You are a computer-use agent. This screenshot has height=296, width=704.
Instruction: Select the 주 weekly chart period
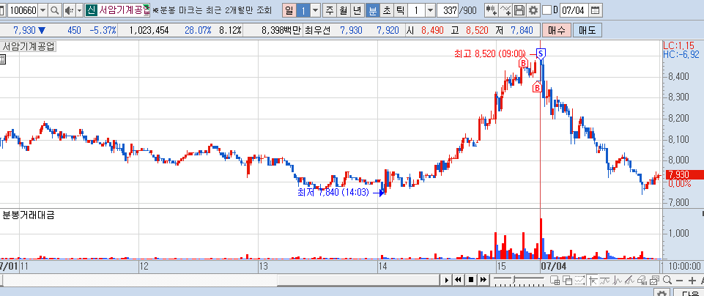(330, 10)
